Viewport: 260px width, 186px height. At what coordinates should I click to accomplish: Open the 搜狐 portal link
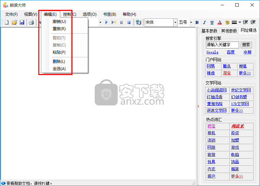click(243, 66)
